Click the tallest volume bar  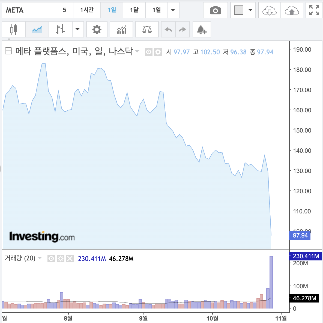(x=271, y=282)
